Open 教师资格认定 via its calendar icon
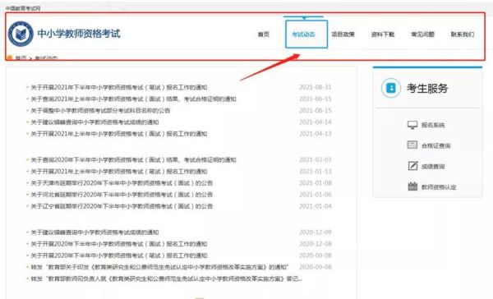This screenshot has width=493, height=299. (x=412, y=186)
